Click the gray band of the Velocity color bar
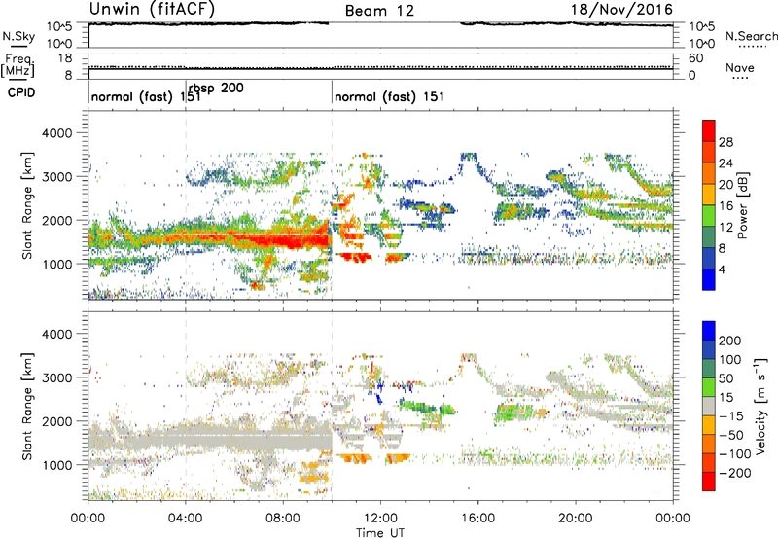The height and width of the screenshot is (539, 778). click(x=709, y=407)
